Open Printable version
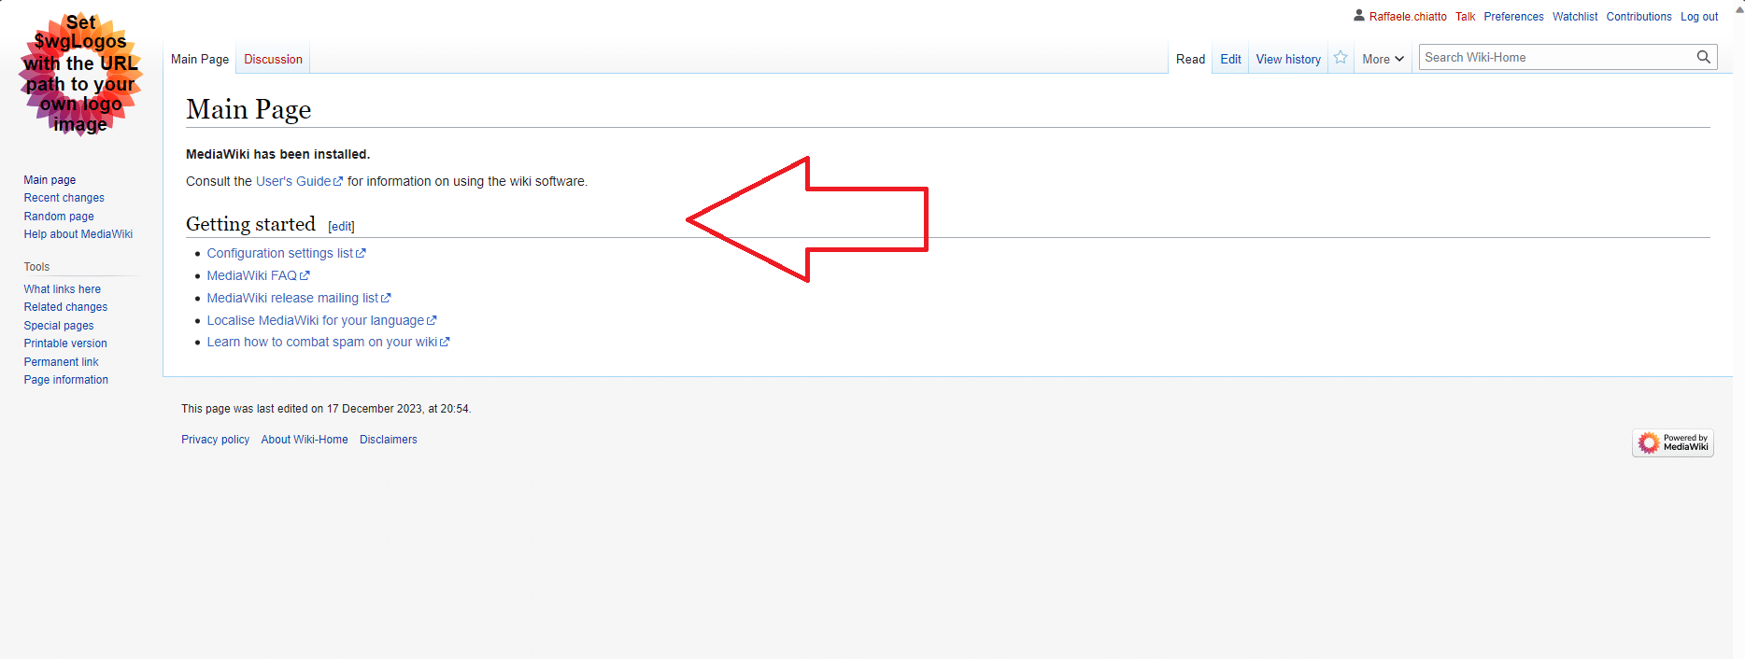 (65, 344)
